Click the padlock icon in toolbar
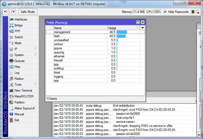 [197, 12]
